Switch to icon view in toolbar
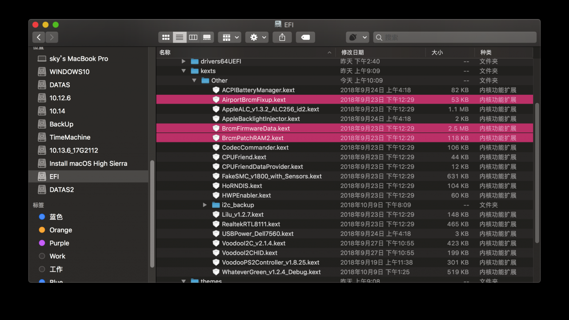Viewport: 569px width, 320px height. point(166,37)
